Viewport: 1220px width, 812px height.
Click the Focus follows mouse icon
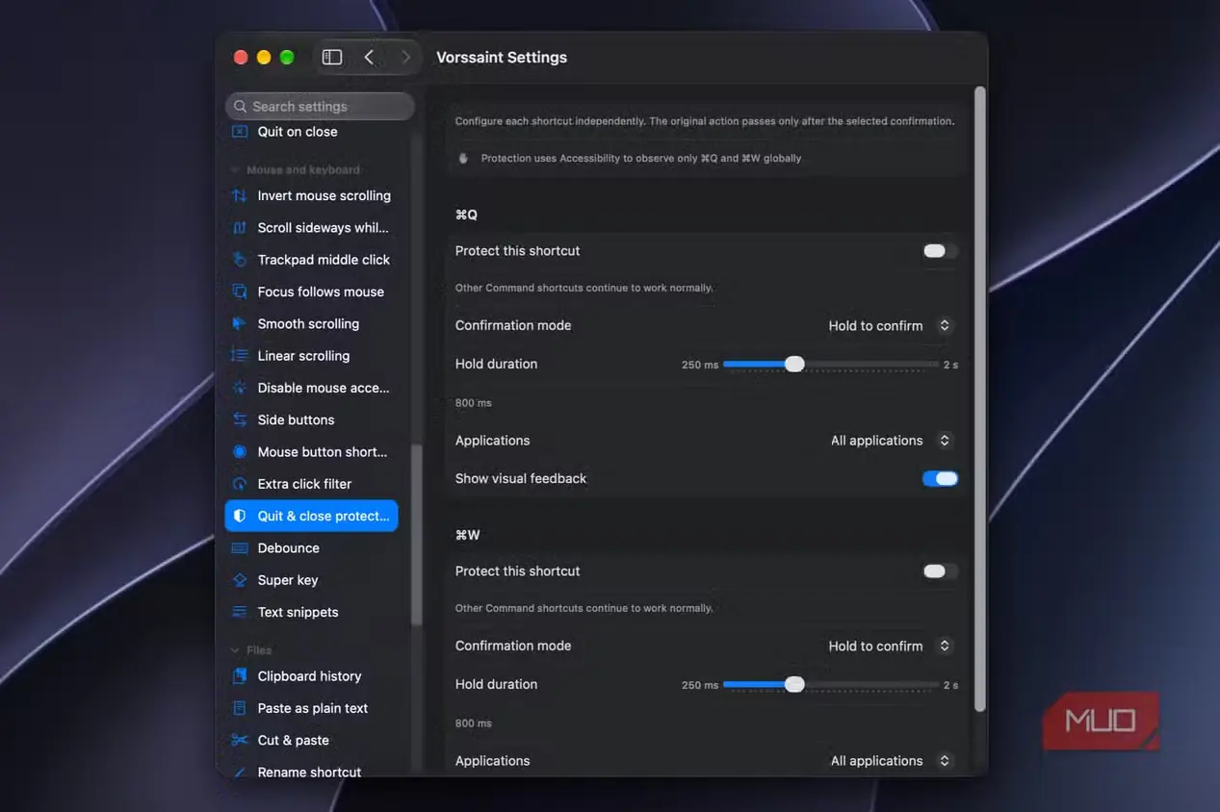240,292
